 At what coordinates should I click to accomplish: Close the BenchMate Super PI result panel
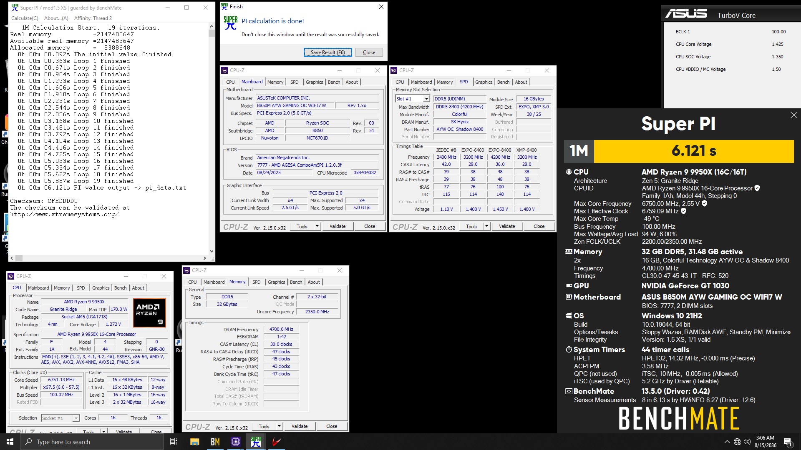(x=793, y=115)
